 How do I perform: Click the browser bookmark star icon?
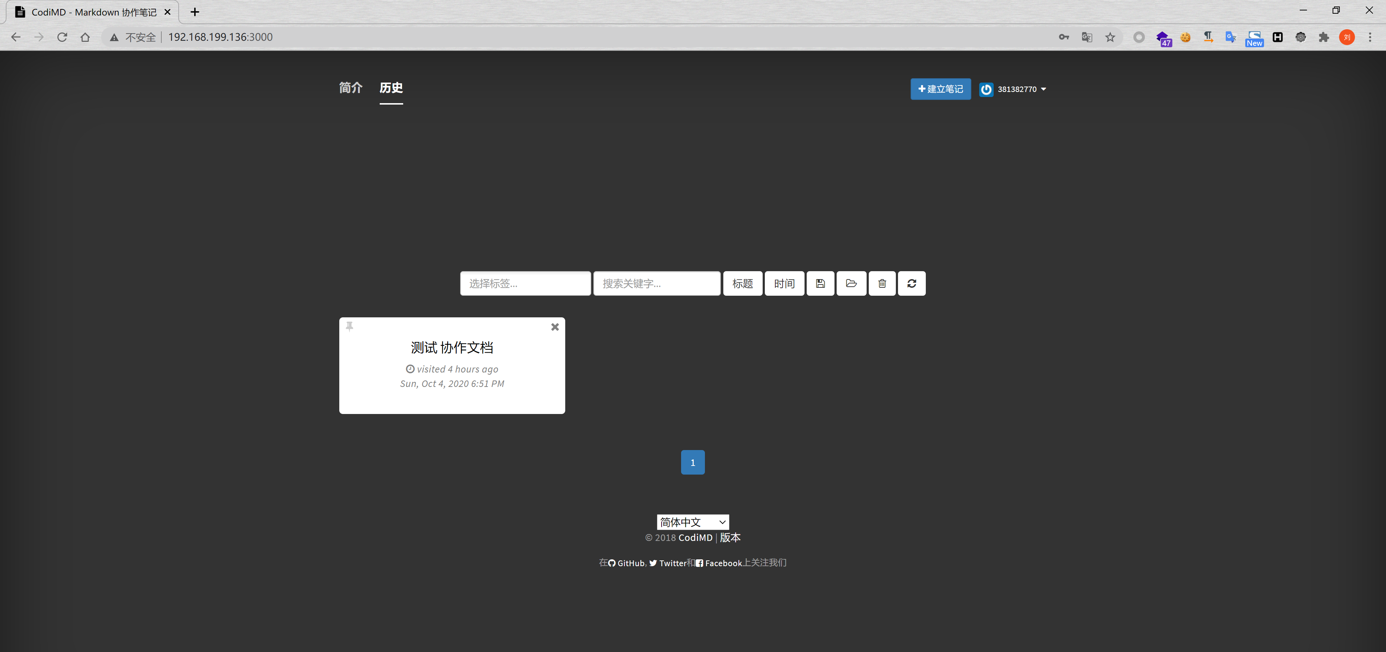[1110, 37]
